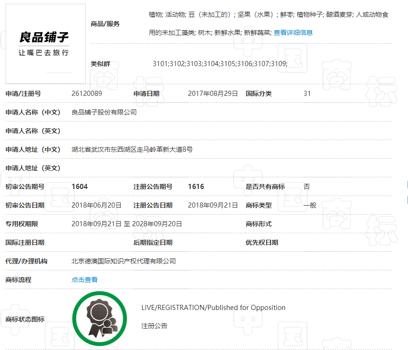This screenshot has width=408, height=350.
Task: Open the 查看详细信息 link for goods/services
Action: [293, 33]
